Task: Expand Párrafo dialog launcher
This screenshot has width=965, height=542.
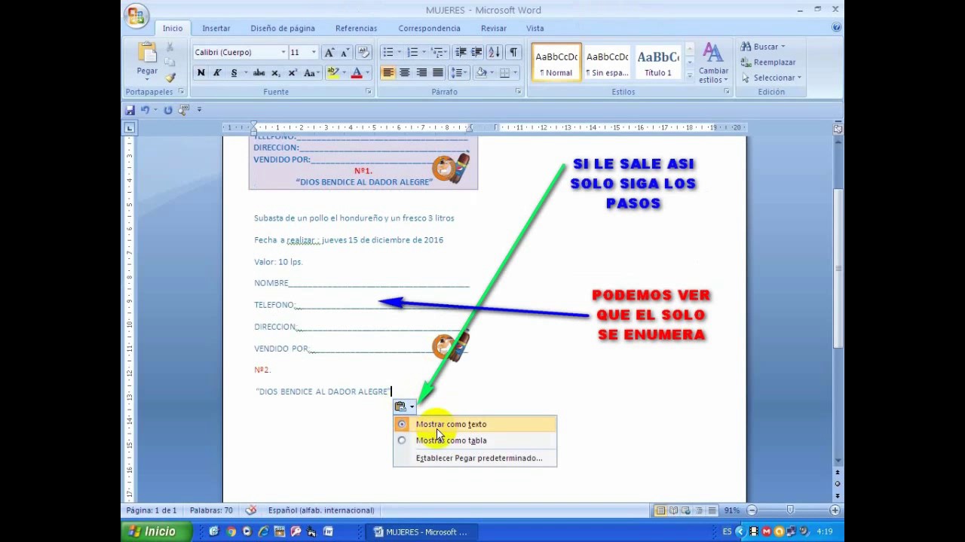Action: pyautogui.click(x=519, y=92)
